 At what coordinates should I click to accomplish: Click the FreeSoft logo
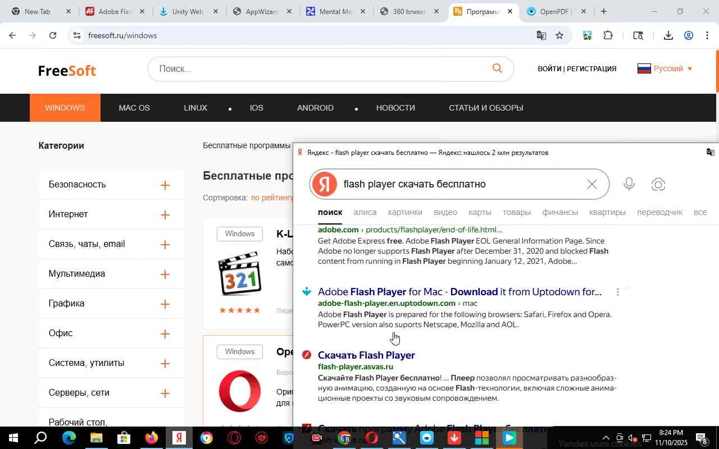pyautogui.click(x=67, y=70)
